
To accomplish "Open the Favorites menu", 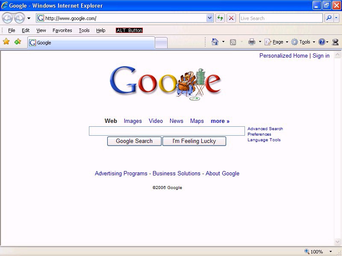I will (62, 30).
